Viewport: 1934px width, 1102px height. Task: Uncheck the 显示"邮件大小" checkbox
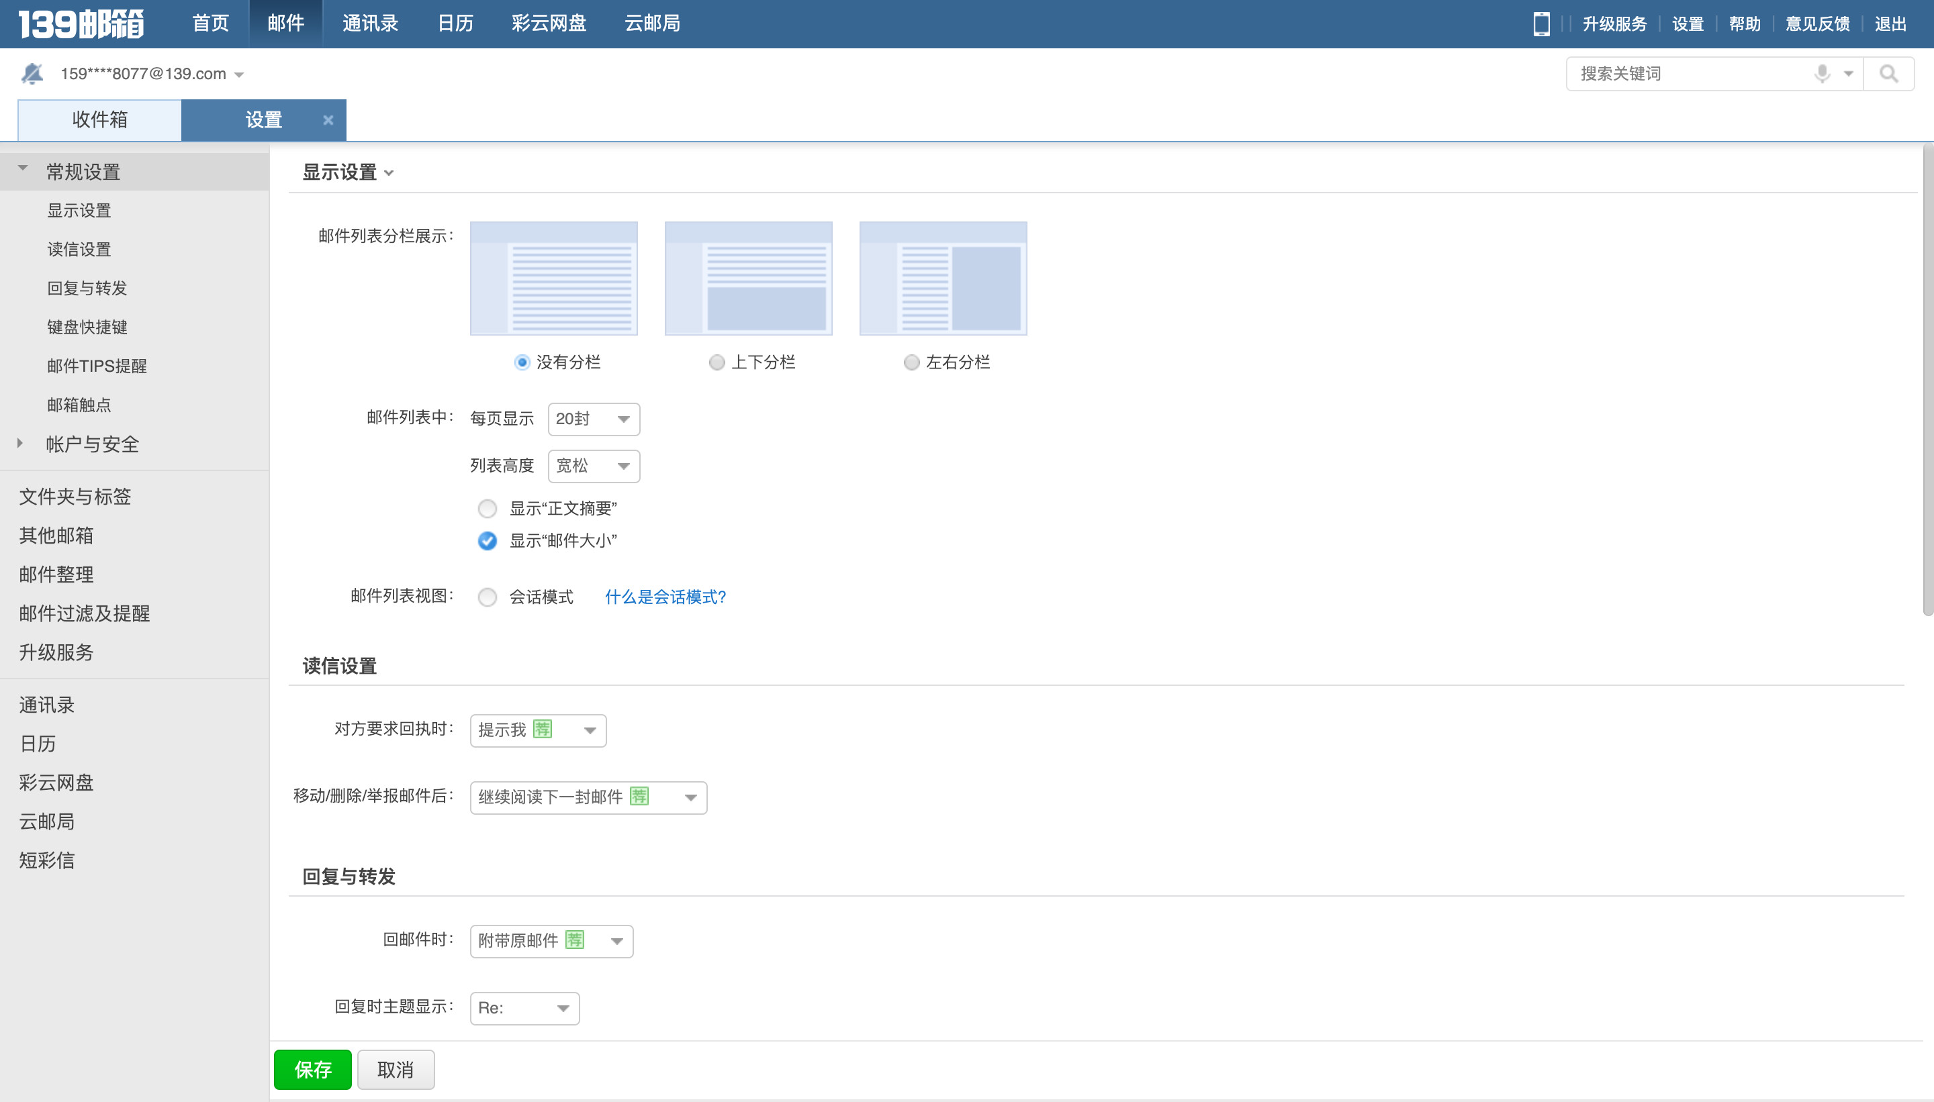click(x=487, y=541)
